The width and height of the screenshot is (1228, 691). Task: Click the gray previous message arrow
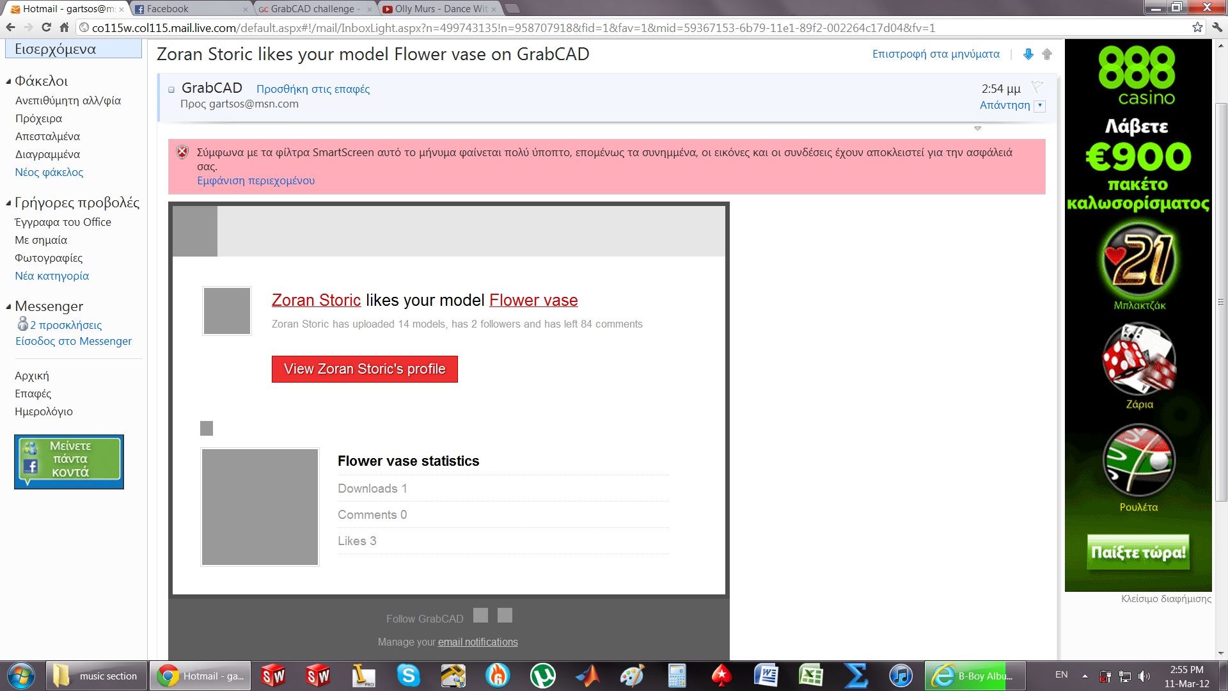click(1047, 54)
